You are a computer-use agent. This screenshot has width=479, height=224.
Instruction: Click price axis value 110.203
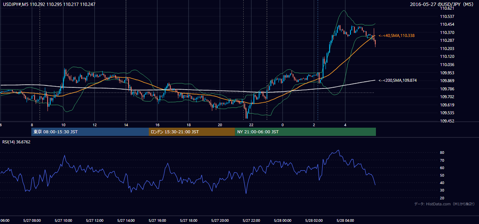447,49
